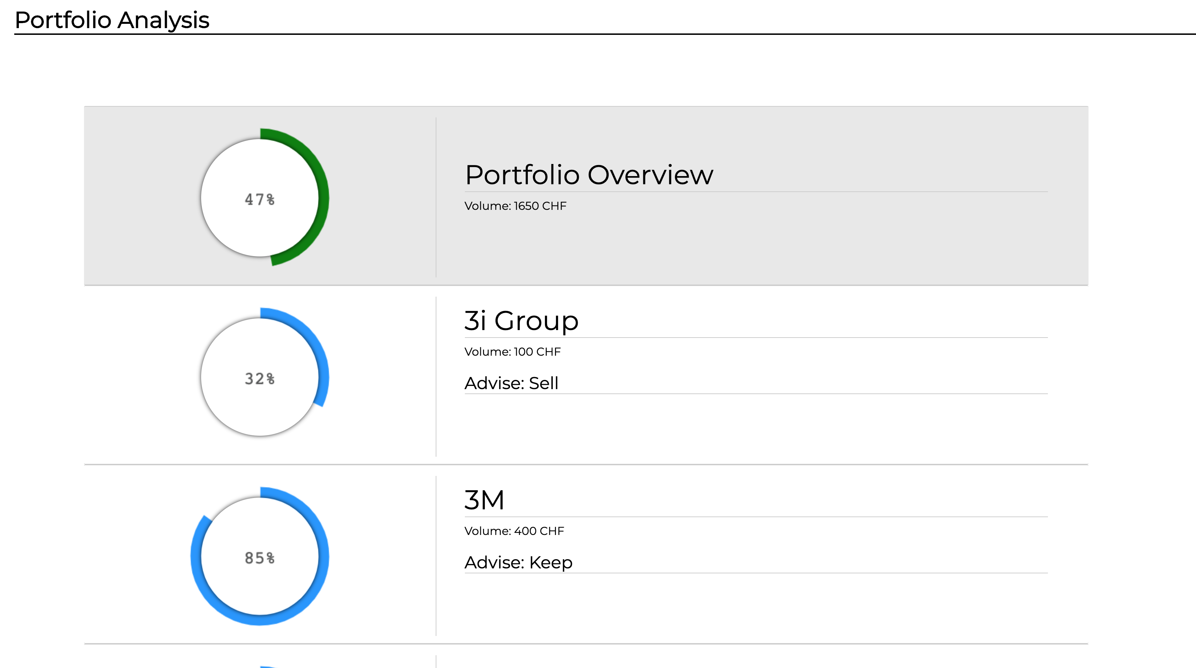
Task: Click Volume: 400 CHF text
Action: tap(514, 531)
